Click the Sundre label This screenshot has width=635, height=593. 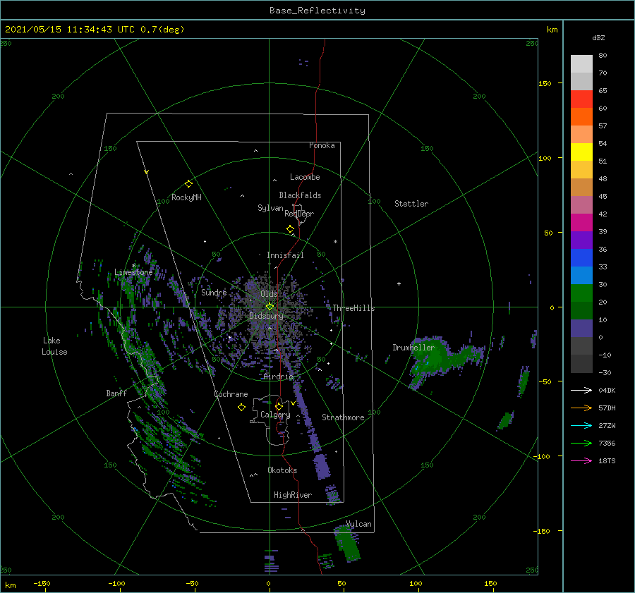[214, 292]
